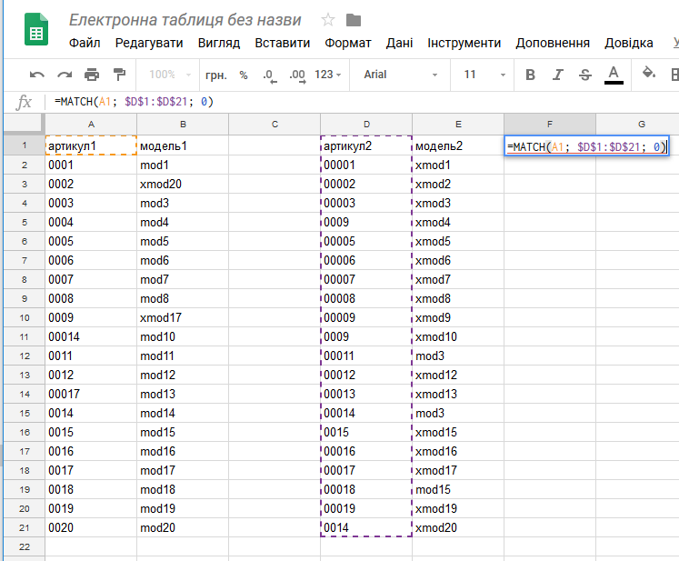The width and height of the screenshot is (679, 561).
Task: Click the Print icon
Action: (92, 75)
